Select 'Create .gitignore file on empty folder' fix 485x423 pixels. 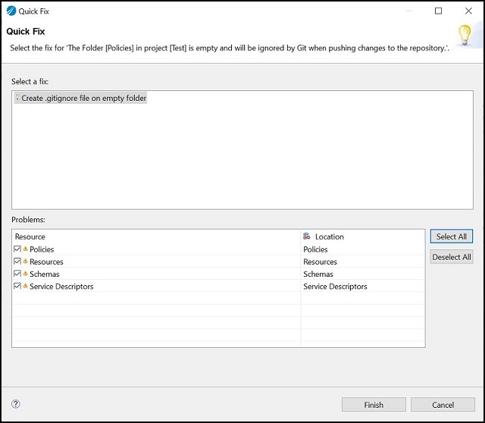tap(83, 99)
